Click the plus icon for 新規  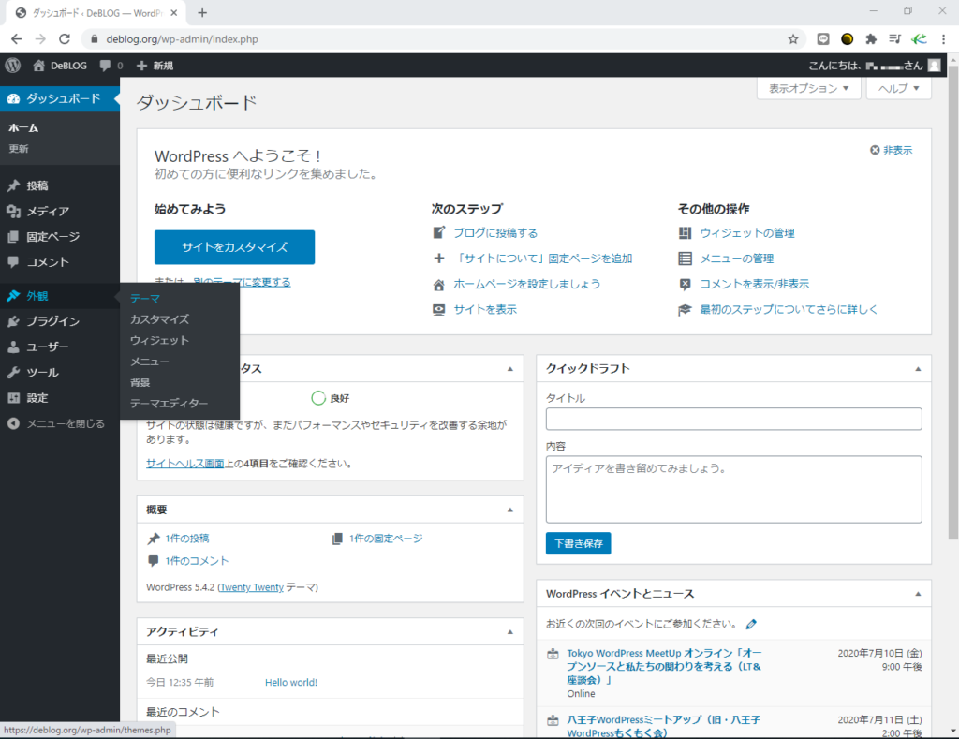coord(142,66)
